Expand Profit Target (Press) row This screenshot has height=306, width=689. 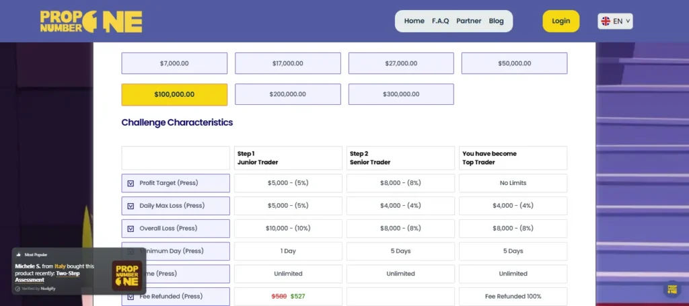point(176,183)
